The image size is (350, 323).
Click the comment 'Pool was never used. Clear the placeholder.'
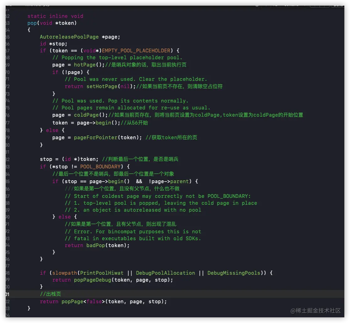point(136,79)
